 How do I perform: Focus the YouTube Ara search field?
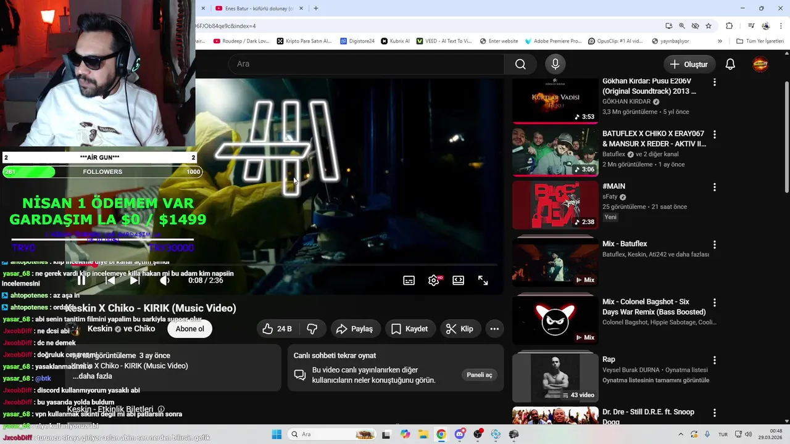tap(367, 64)
